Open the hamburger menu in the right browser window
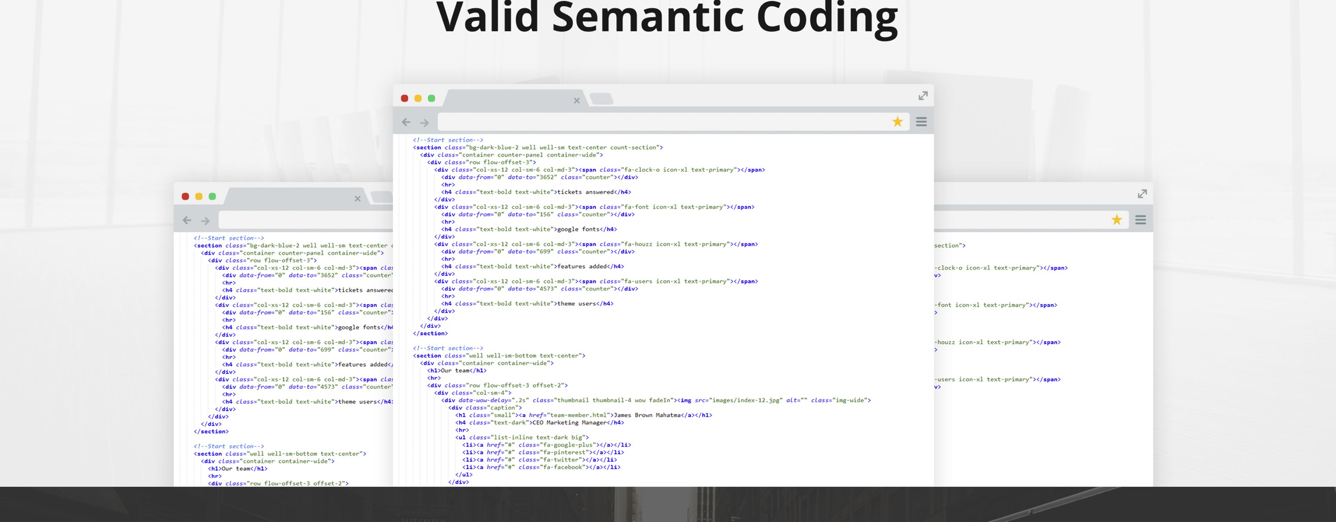This screenshot has width=1336, height=522. tap(1140, 220)
